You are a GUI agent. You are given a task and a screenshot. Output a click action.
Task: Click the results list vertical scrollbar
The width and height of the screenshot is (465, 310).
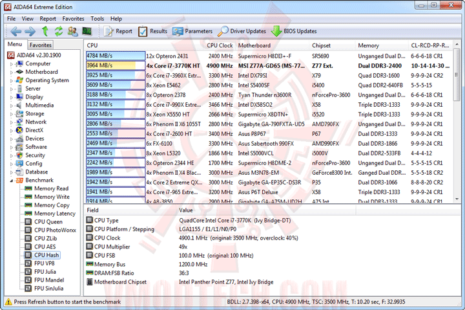pos(457,122)
